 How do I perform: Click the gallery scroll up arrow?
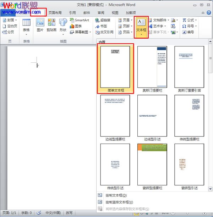[x=210, y=41]
